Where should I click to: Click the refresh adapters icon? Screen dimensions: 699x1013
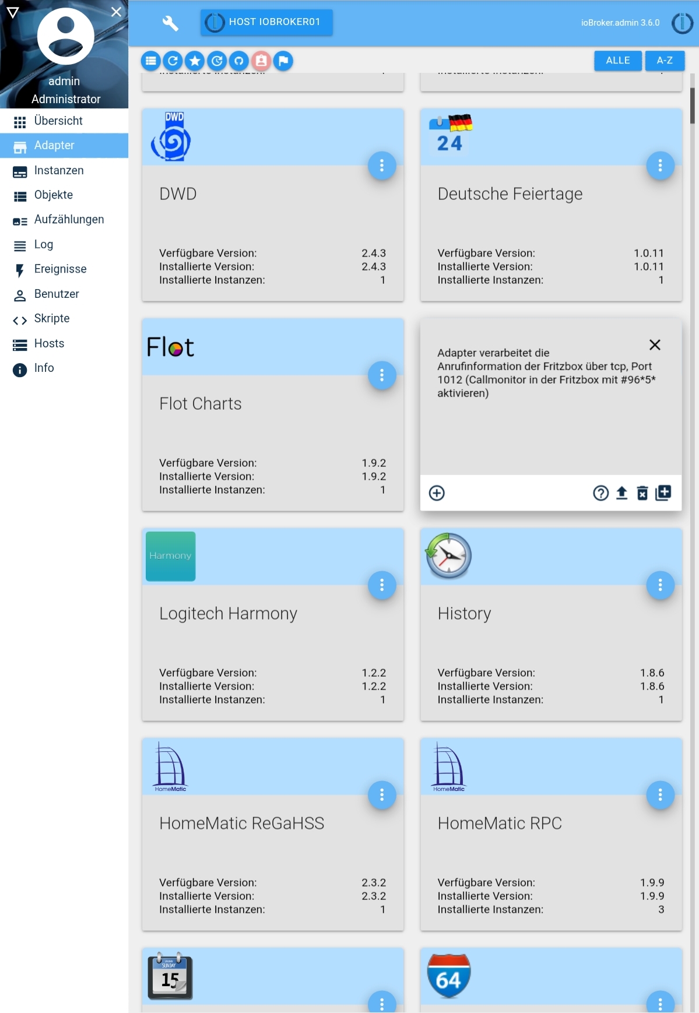pos(173,61)
